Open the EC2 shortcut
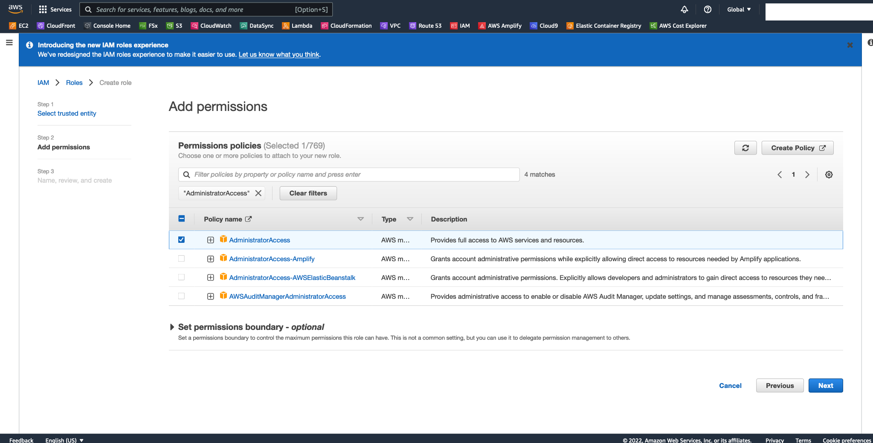The image size is (873, 443). (x=19, y=26)
